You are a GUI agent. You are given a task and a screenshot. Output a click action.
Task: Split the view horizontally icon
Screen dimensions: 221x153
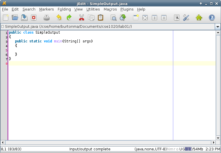coord(154,18)
